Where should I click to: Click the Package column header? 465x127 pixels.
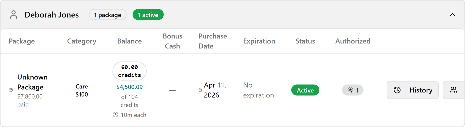click(x=22, y=41)
